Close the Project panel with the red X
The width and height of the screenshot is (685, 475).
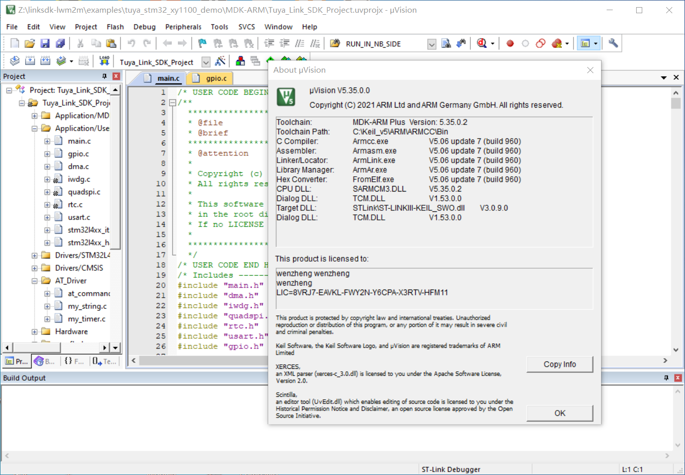(x=116, y=76)
